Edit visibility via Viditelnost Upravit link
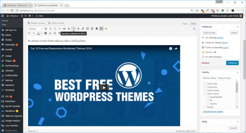The width and height of the screenshot is (246, 133). pyautogui.click(x=225, y=42)
